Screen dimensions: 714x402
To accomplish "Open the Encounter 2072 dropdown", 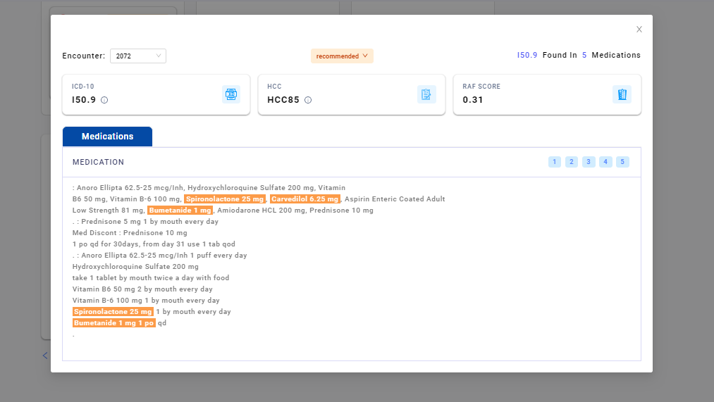I will [x=138, y=56].
